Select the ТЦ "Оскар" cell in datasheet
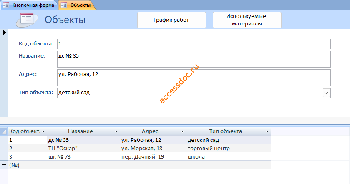The image size is (350, 184). [83, 148]
